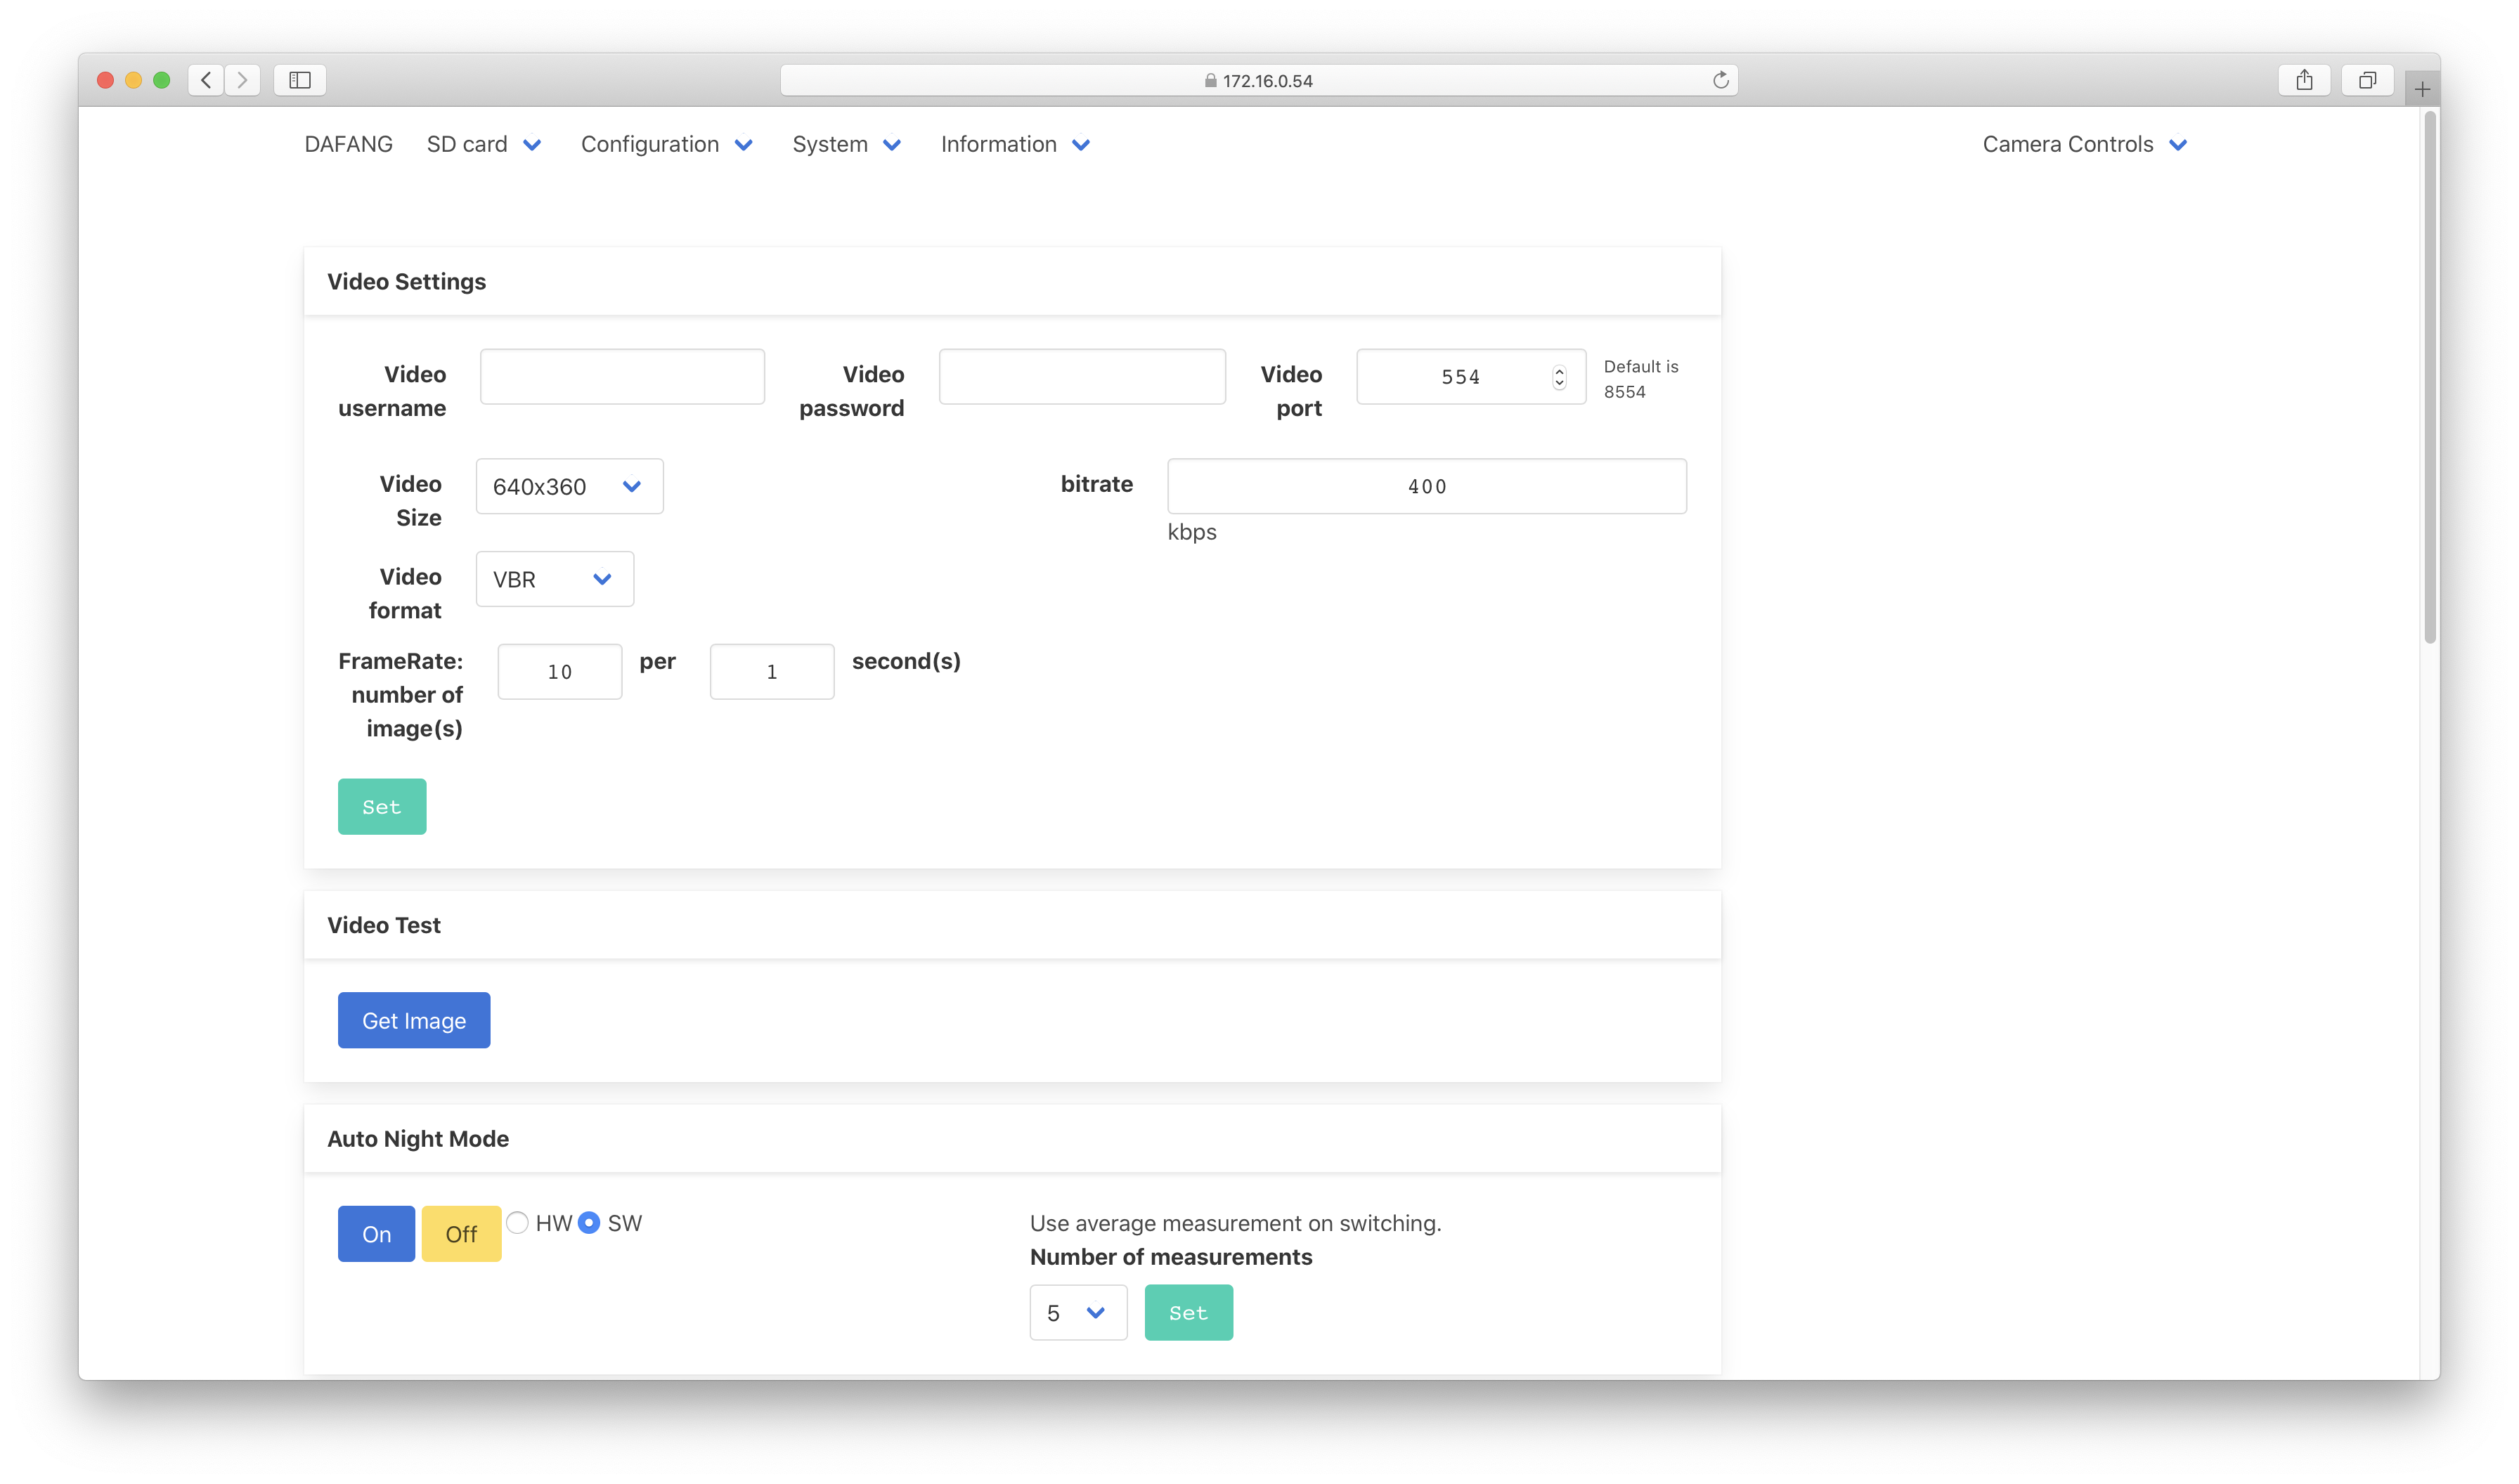Open the Configuration menu

point(666,144)
